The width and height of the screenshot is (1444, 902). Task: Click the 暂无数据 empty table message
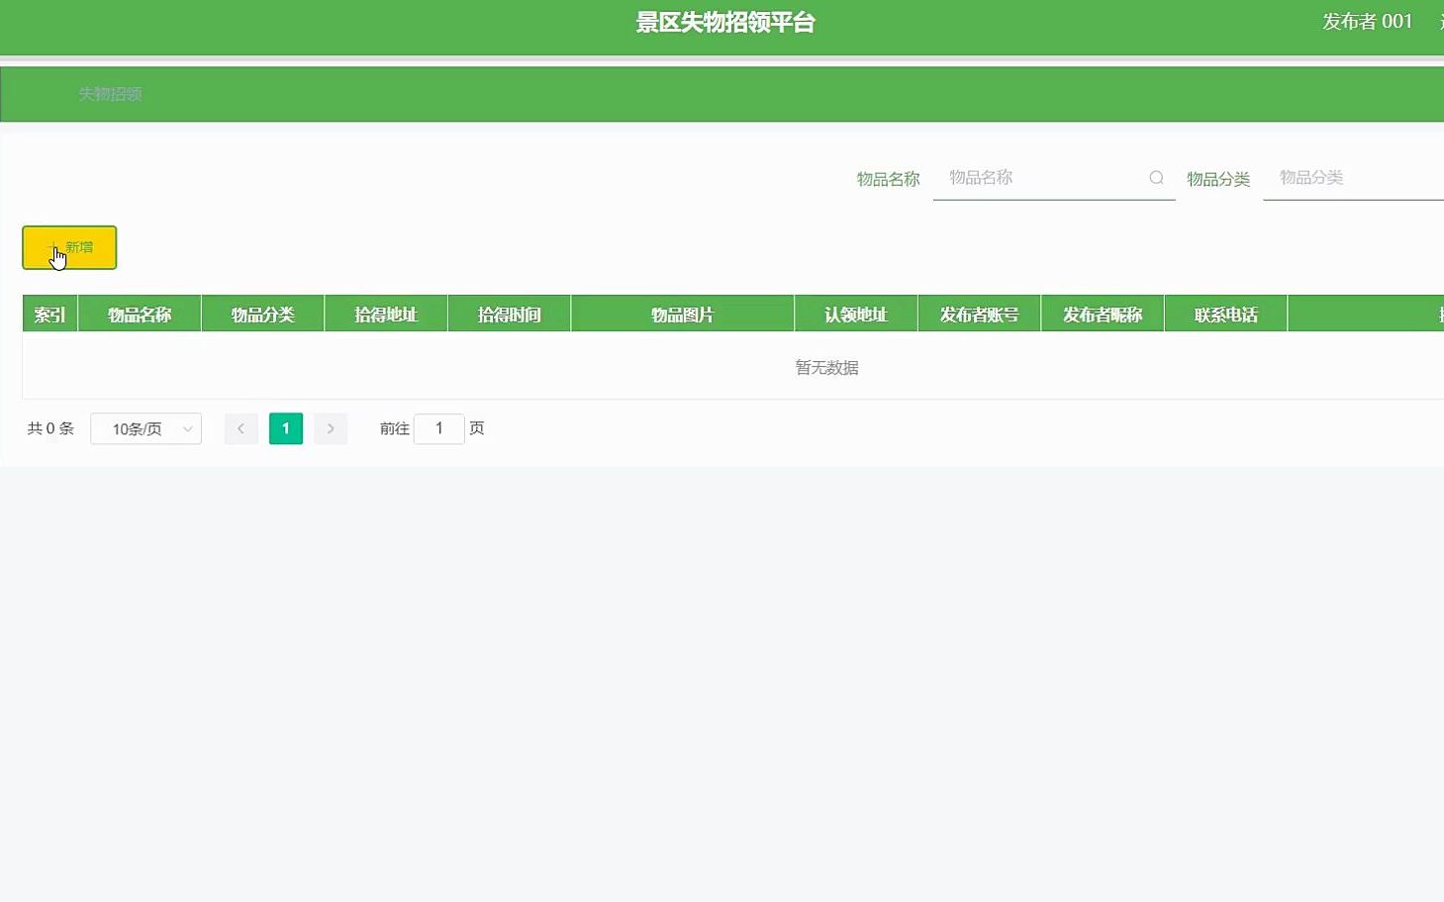[x=827, y=368]
